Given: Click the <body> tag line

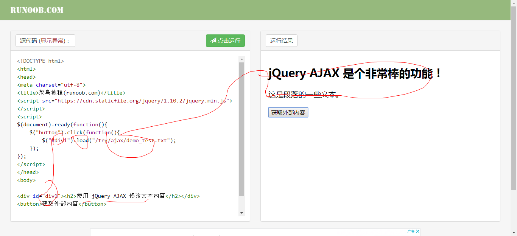Looking at the screenshot, I should pyautogui.click(x=26, y=180).
